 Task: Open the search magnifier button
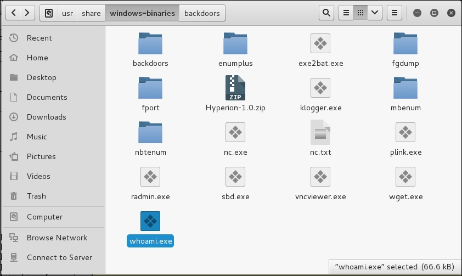coord(326,13)
